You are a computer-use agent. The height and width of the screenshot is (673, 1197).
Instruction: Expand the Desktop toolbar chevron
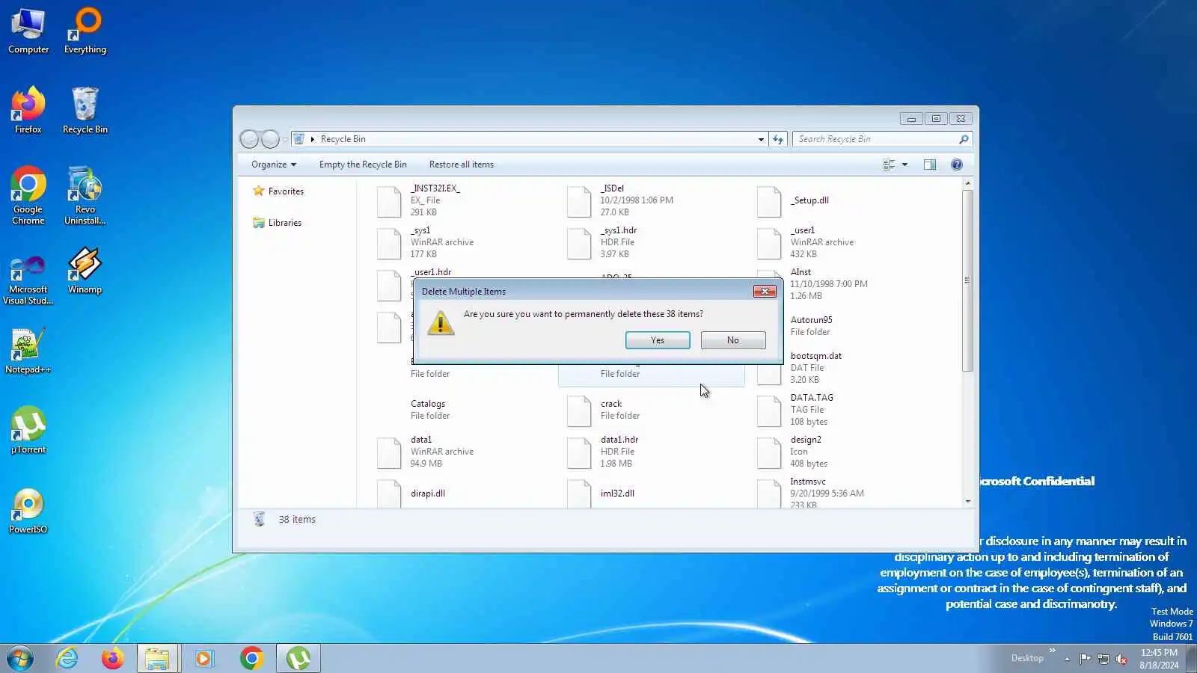[x=1053, y=651]
